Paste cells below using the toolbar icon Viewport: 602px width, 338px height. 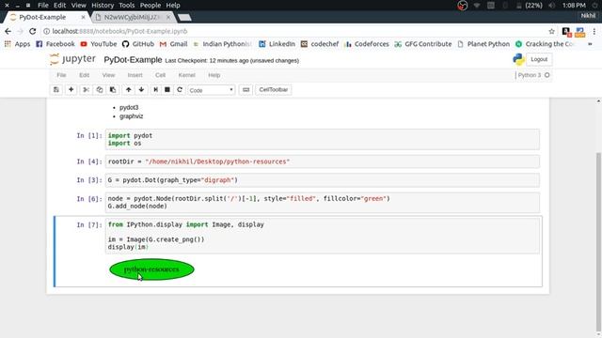pyautogui.click(x=113, y=90)
